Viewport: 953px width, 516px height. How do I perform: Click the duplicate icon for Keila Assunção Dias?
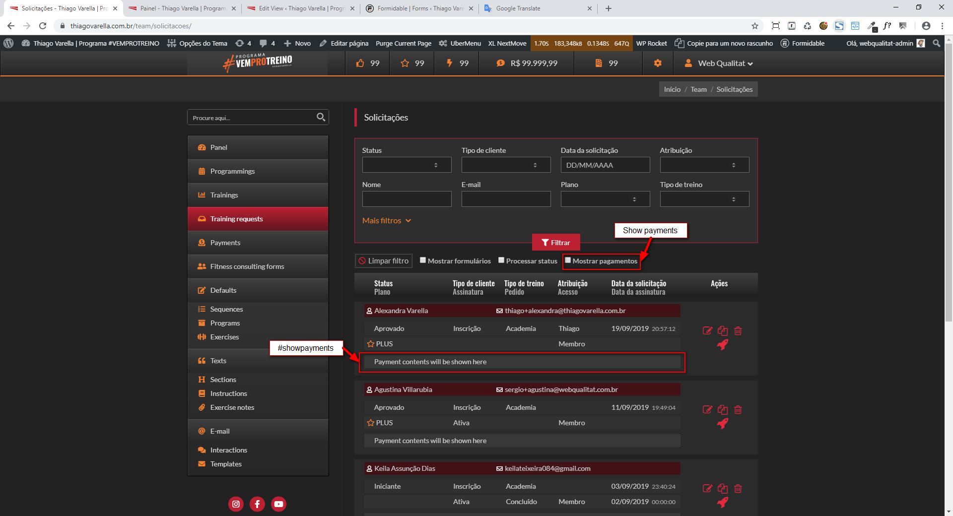[723, 488]
